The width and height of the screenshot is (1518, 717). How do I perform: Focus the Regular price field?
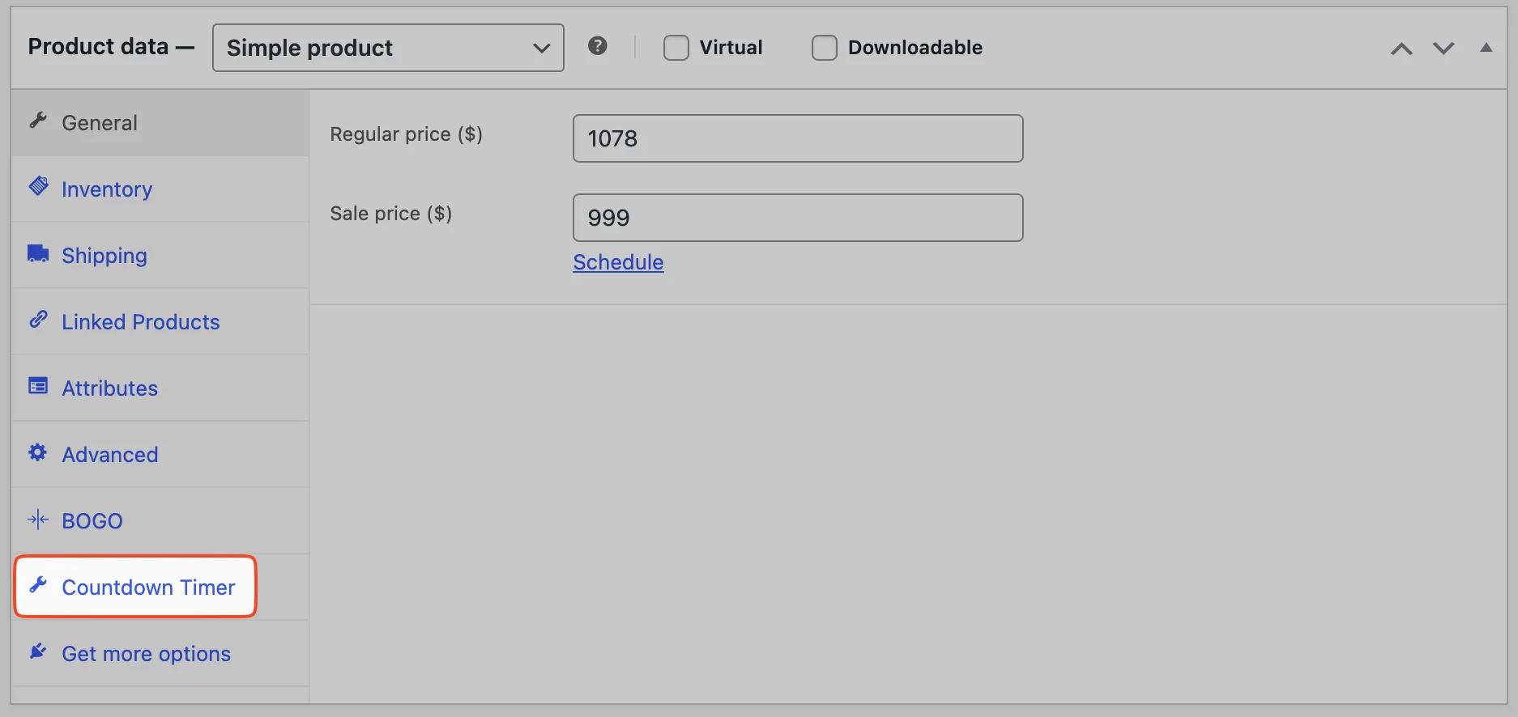coord(798,138)
